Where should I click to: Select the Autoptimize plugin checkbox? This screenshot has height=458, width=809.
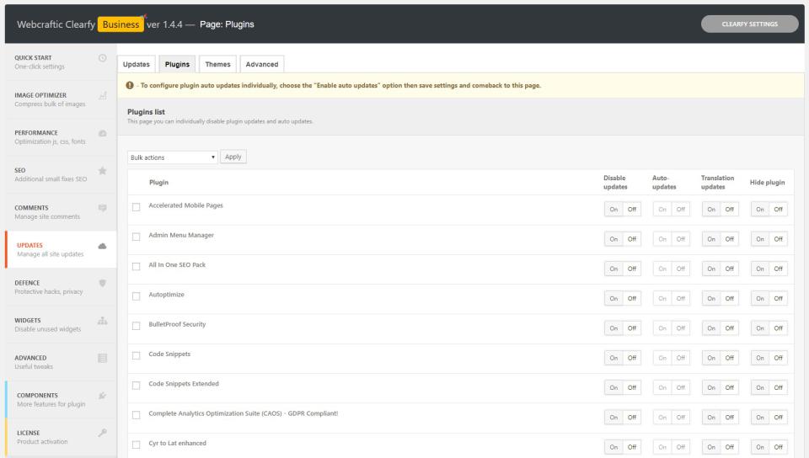tap(137, 296)
